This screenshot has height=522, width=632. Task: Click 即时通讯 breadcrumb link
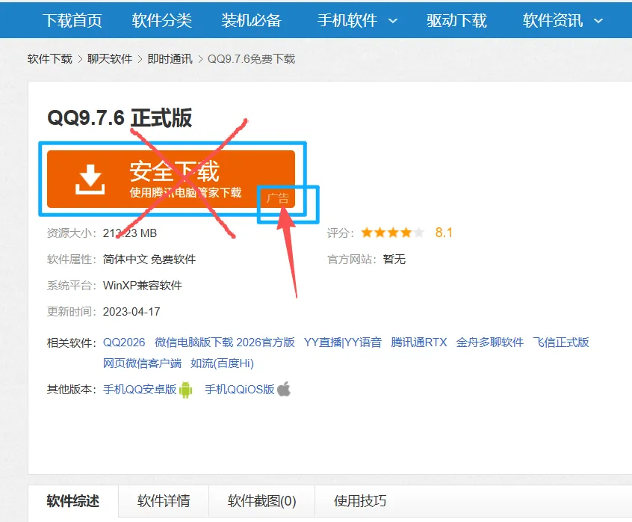tap(170, 59)
